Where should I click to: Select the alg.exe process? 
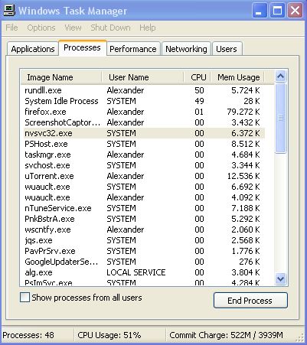pyautogui.click(x=144, y=272)
